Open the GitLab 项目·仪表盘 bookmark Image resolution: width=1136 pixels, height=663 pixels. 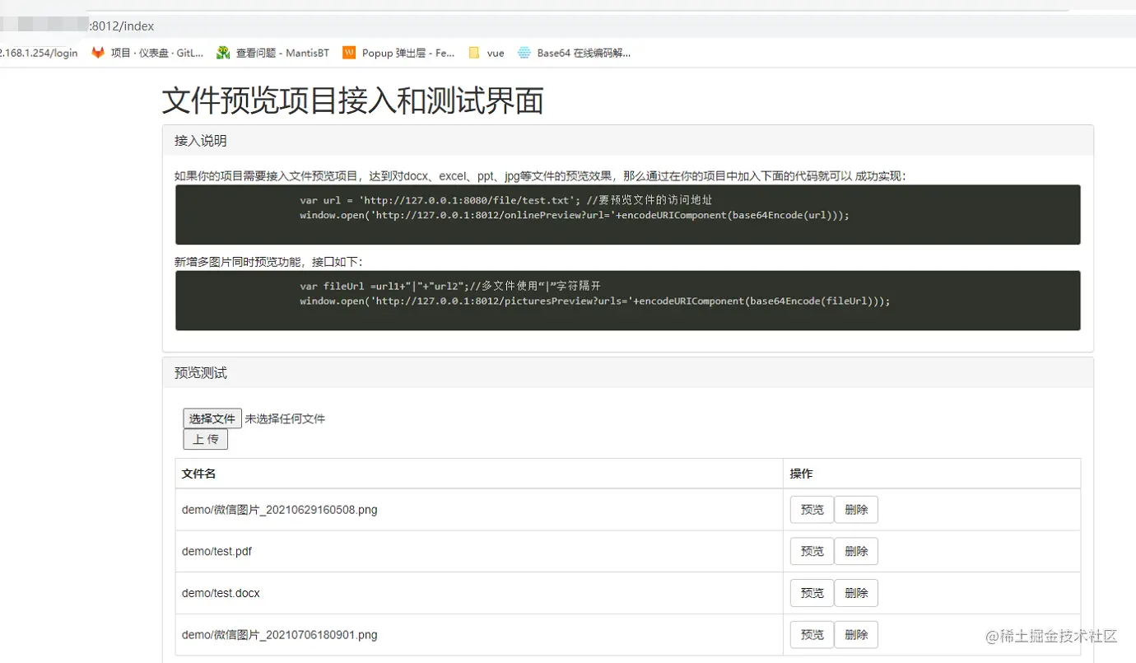click(147, 53)
